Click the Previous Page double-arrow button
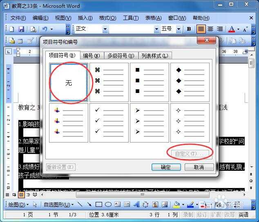The height and width of the screenshot is (222, 259). coord(251,174)
